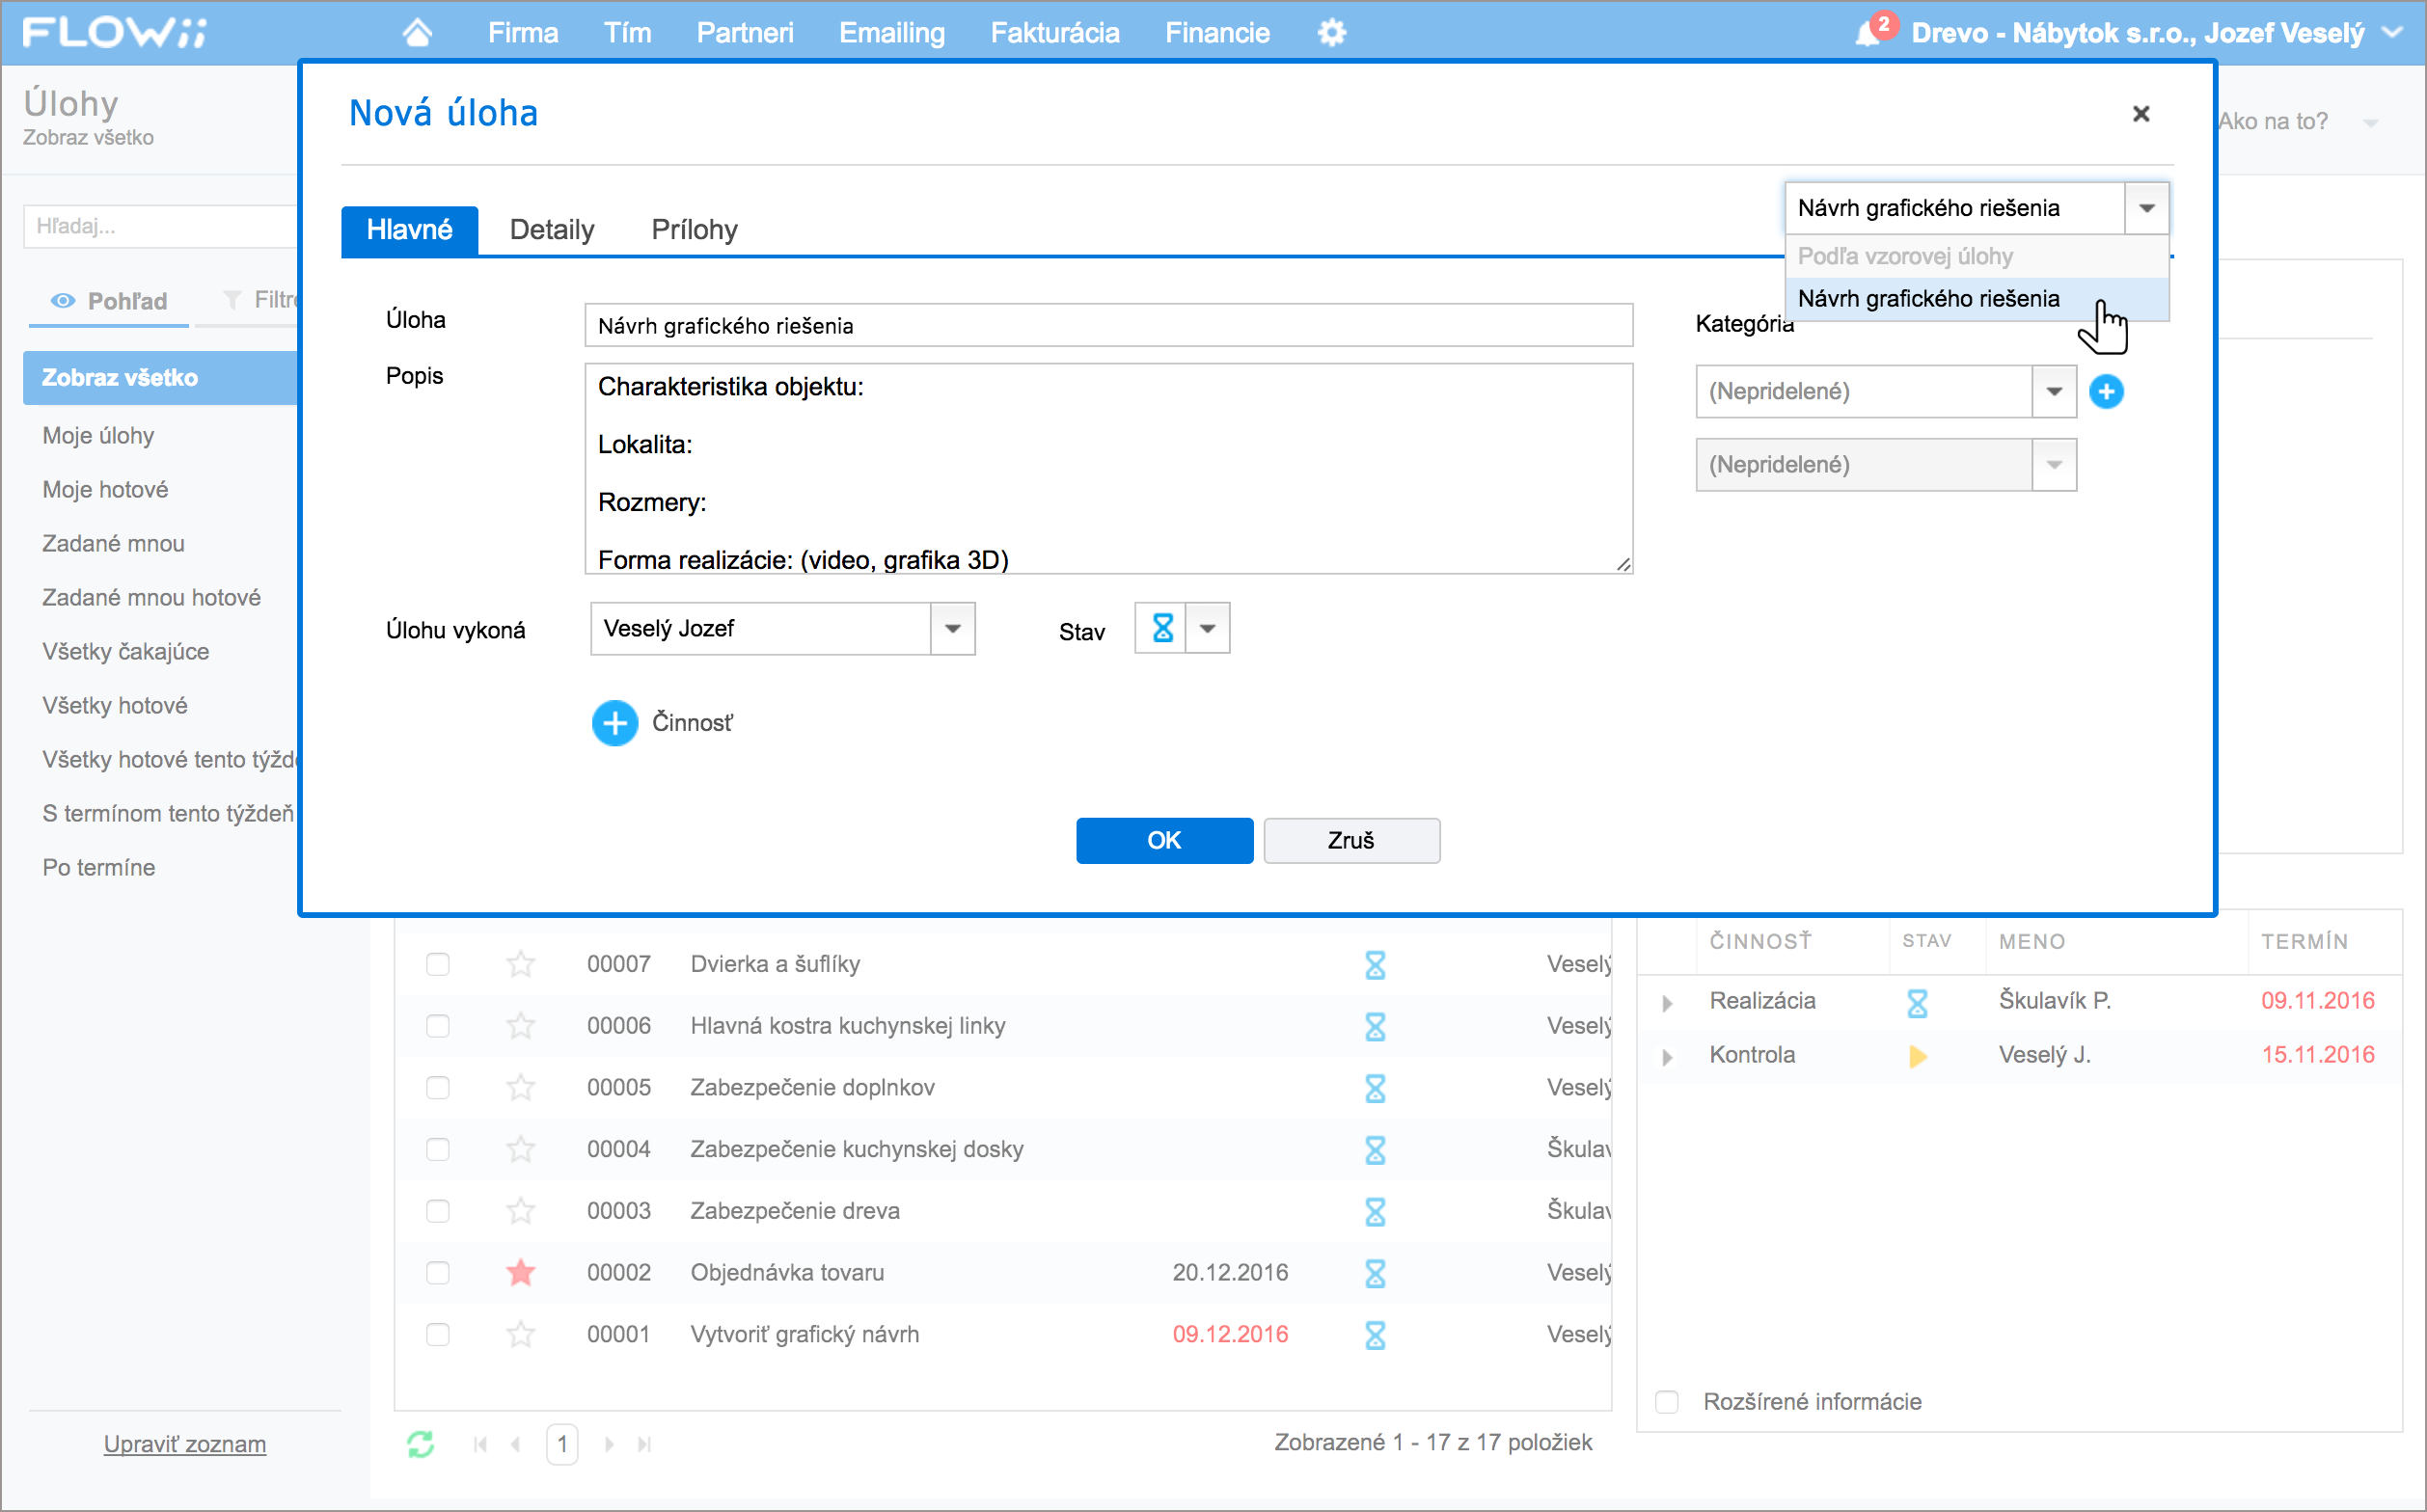The height and width of the screenshot is (1512, 2427).
Task: Cancel with the Zruš button
Action: click(x=1350, y=840)
